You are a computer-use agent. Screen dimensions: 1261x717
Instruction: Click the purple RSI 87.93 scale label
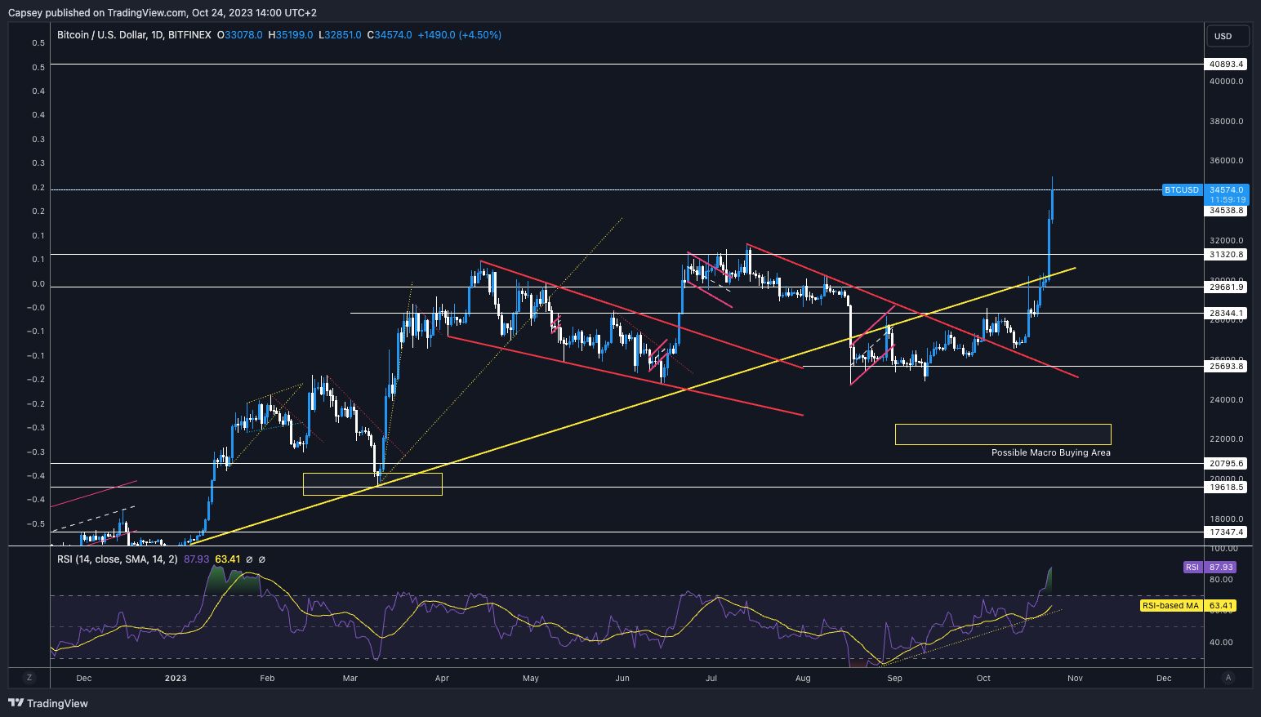[1210, 567]
